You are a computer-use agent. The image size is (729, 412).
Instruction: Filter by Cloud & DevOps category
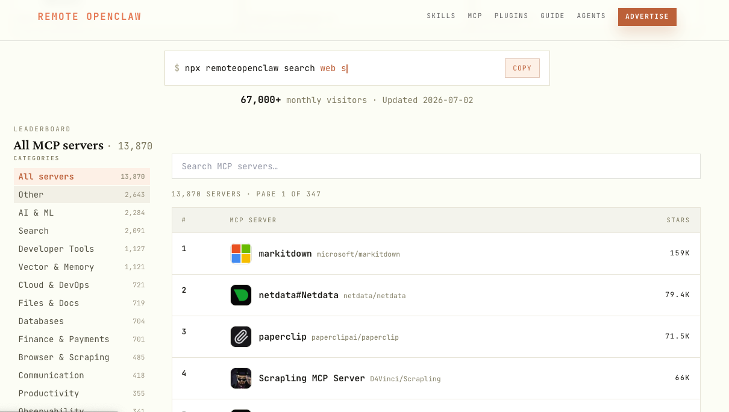click(82, 285)
